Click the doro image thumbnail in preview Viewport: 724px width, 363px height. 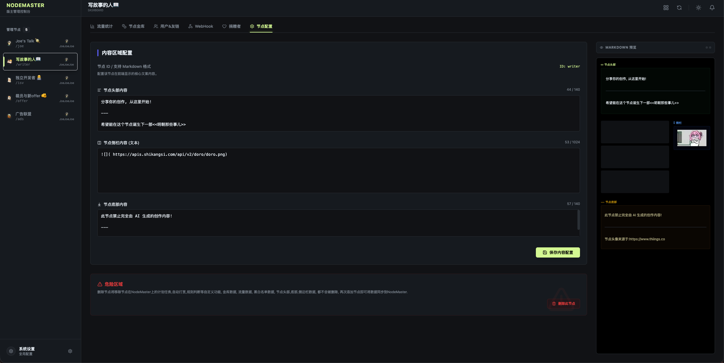pos(691,138)
